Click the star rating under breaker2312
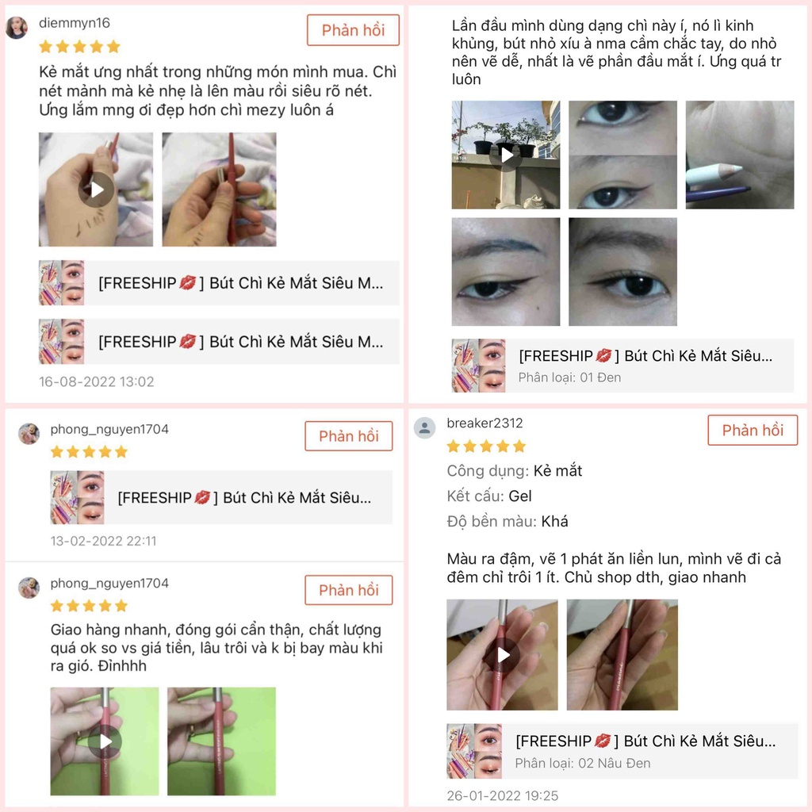 click(486, 446)
